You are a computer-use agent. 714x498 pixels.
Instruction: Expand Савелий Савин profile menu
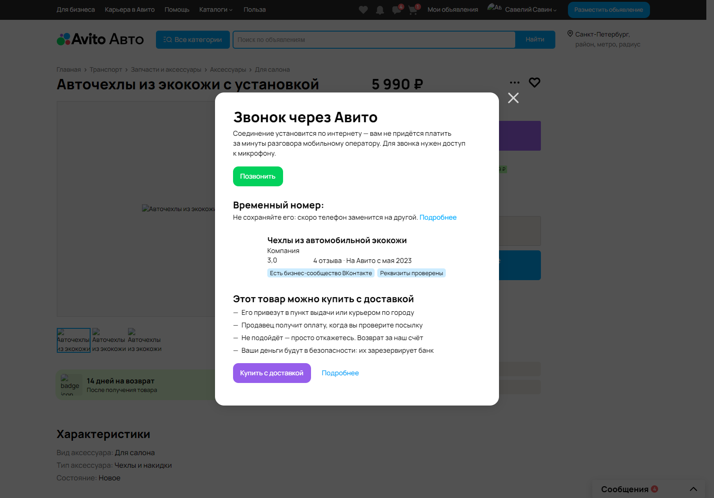click(x=531, y=9)
